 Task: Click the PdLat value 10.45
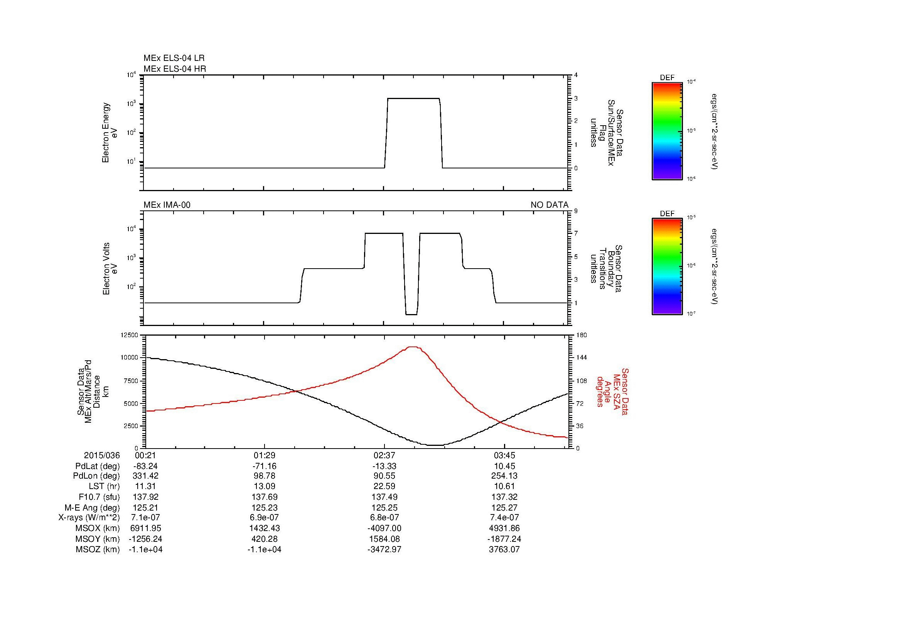(504, 466)
